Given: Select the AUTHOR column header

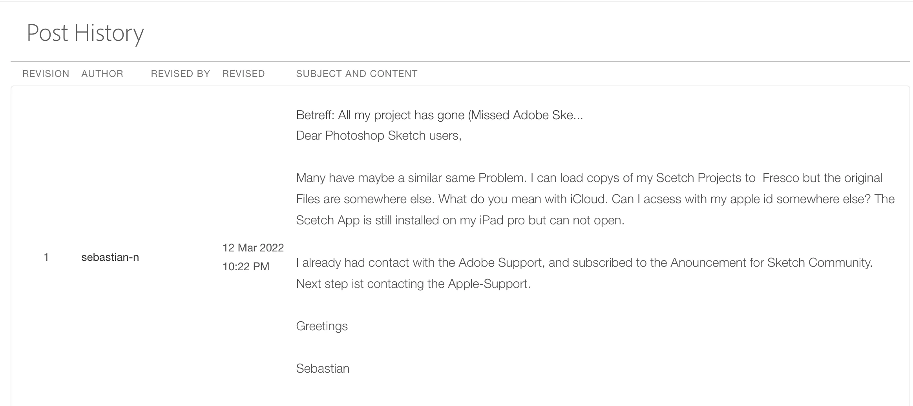Looking at the screenshot, I should pyautogui.click(x=102, y=74).
